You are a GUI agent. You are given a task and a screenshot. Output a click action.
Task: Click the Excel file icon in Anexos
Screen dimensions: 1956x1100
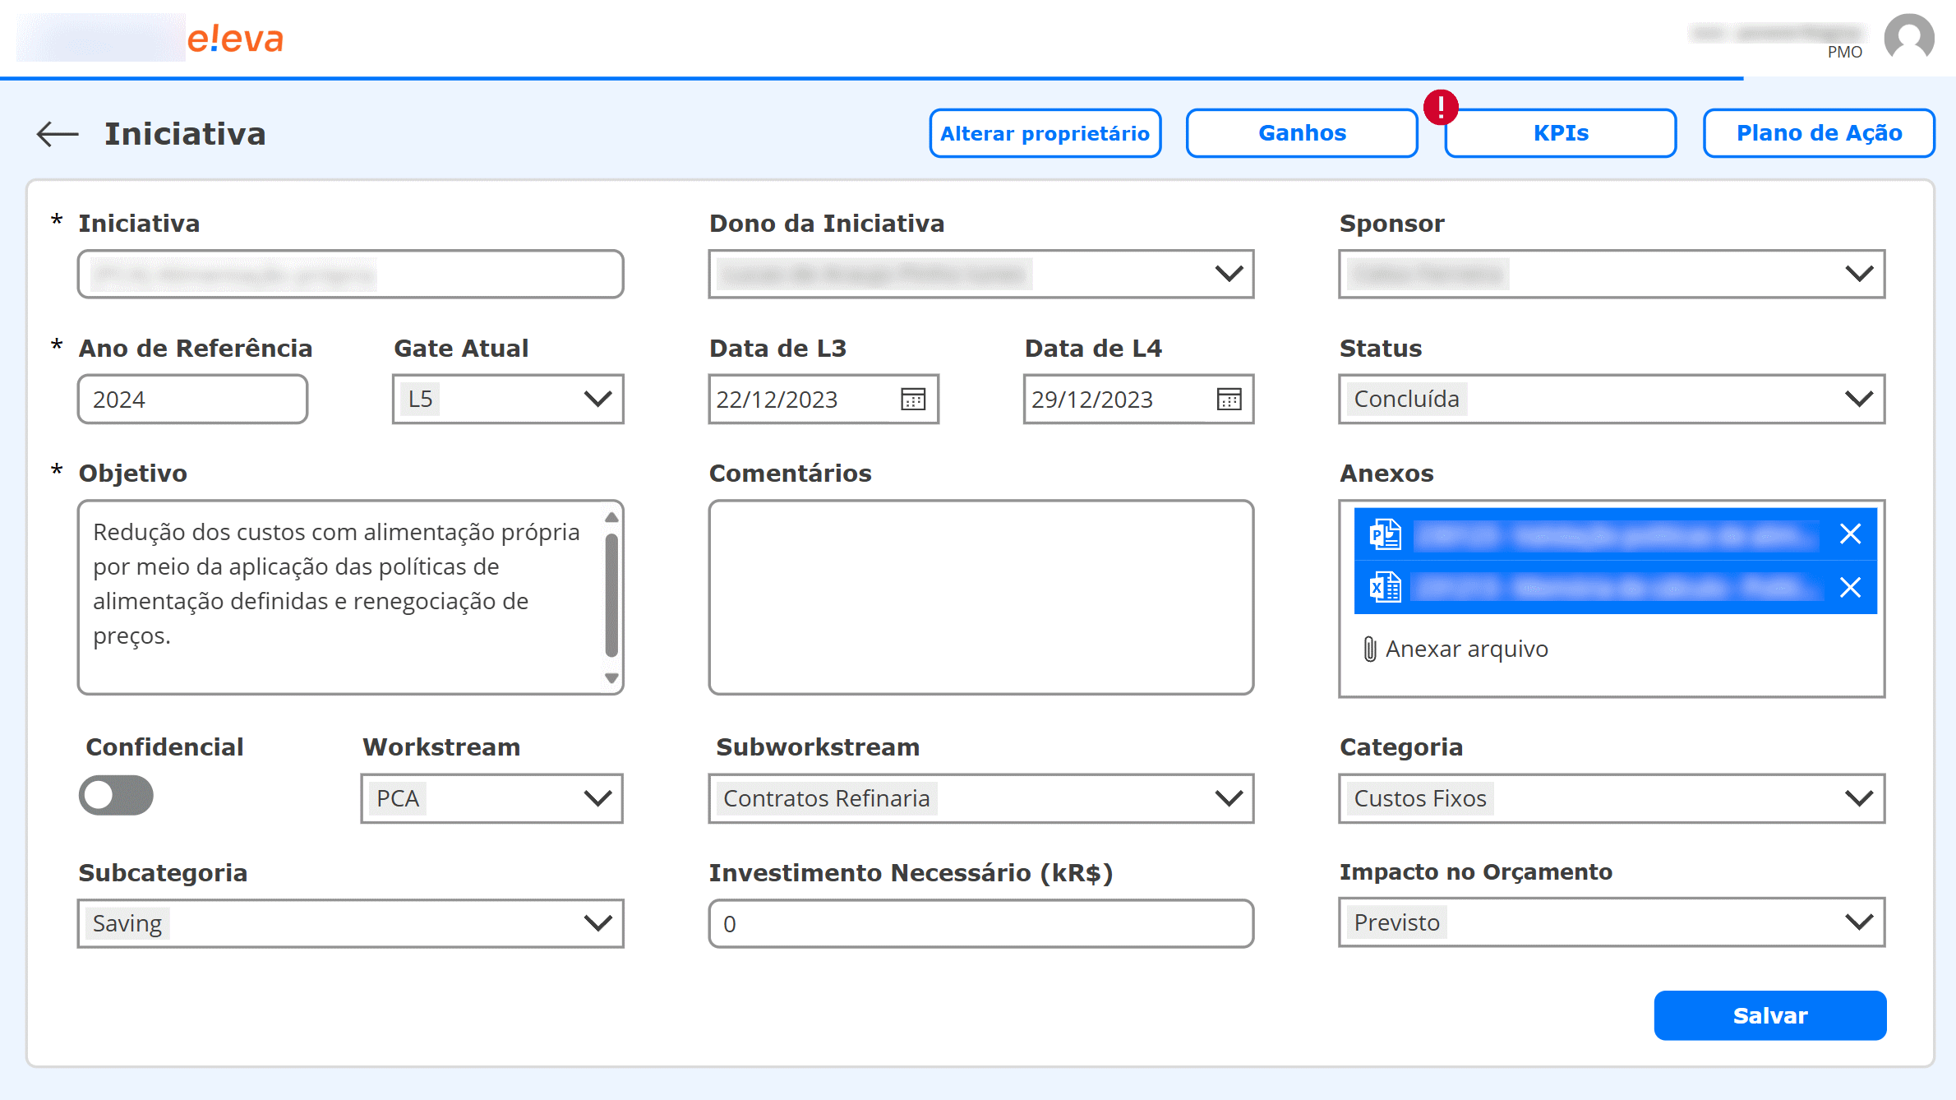coord(1384,588)
